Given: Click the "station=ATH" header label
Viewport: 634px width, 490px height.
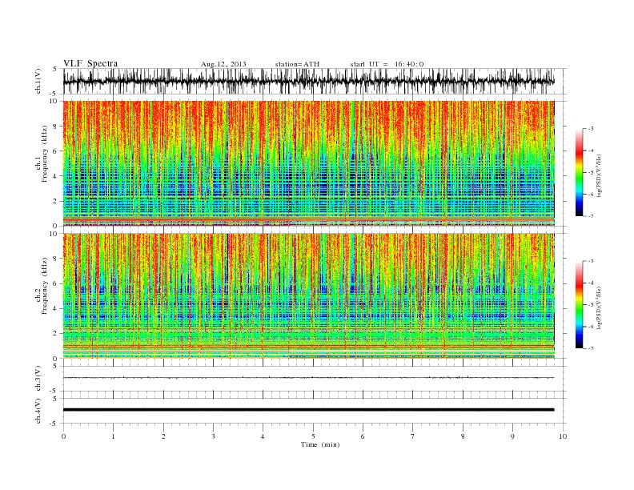Looking at the screenshot, I should click(297, 64).
